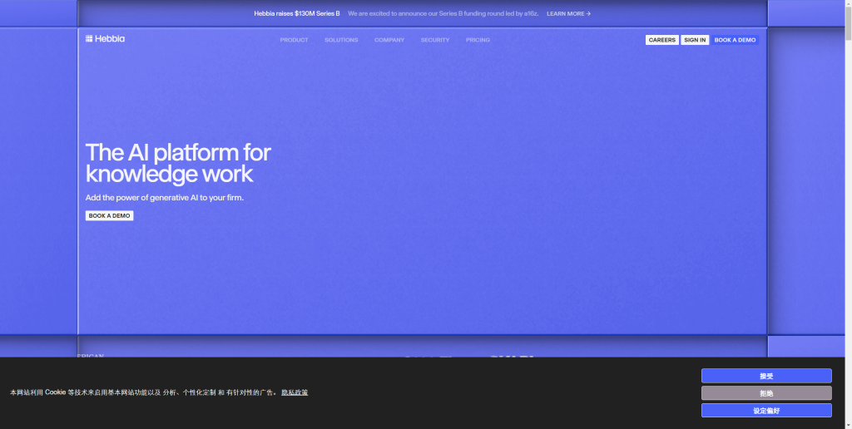The image size is (852, 429).
Task: Open cookie preferences via 设定偏好
Action: click(766, 411)
